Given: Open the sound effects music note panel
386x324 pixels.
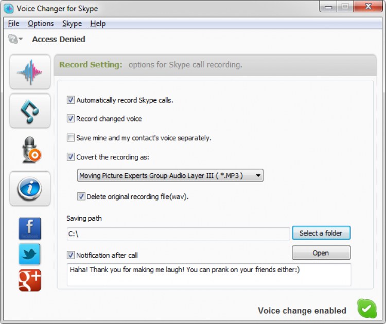Looking at the screenshot, I should 30,111.
